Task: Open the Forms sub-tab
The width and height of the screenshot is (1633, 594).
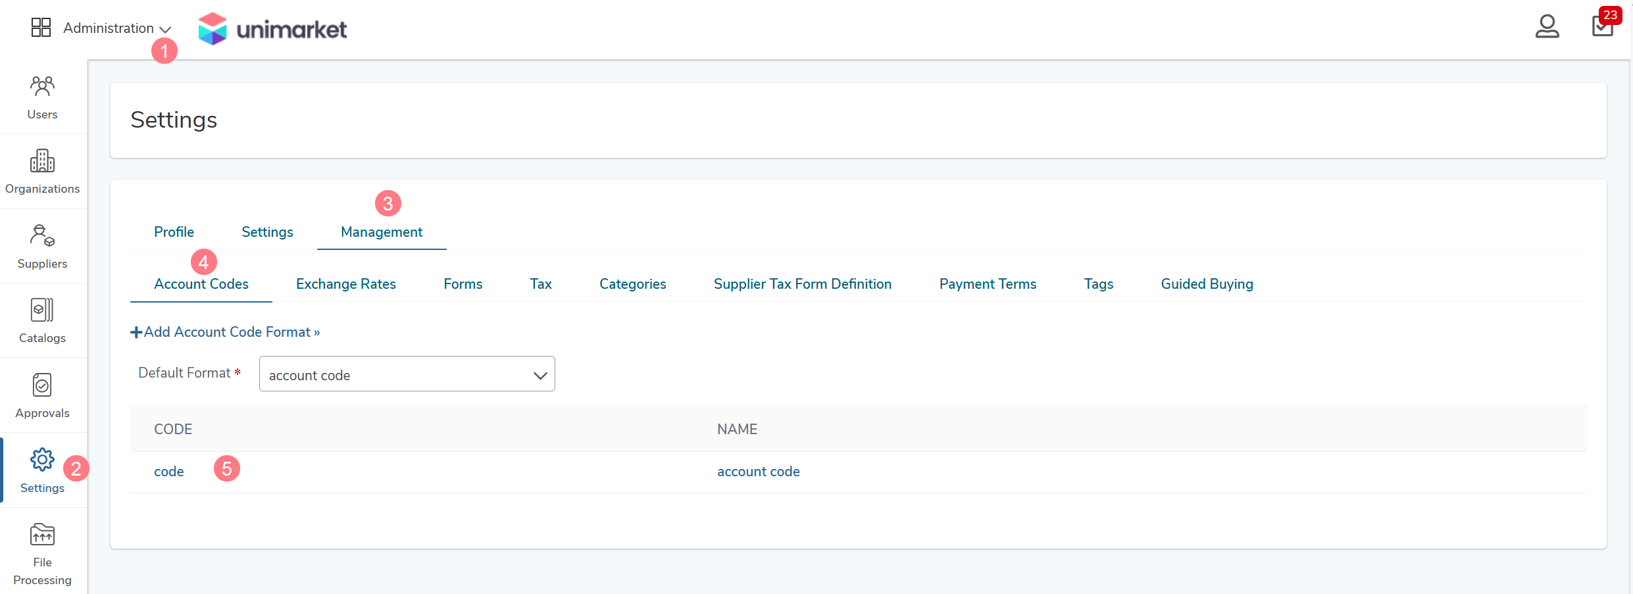Action: coord(463,284)
